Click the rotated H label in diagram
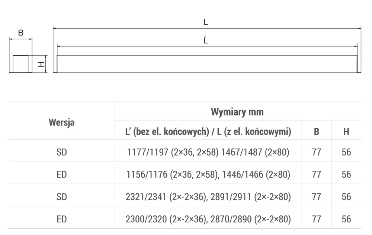This screenshot has height=235, width=372. click(41, 64)
